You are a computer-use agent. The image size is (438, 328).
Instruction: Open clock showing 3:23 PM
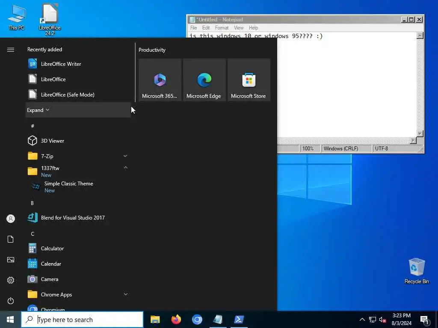401,319
